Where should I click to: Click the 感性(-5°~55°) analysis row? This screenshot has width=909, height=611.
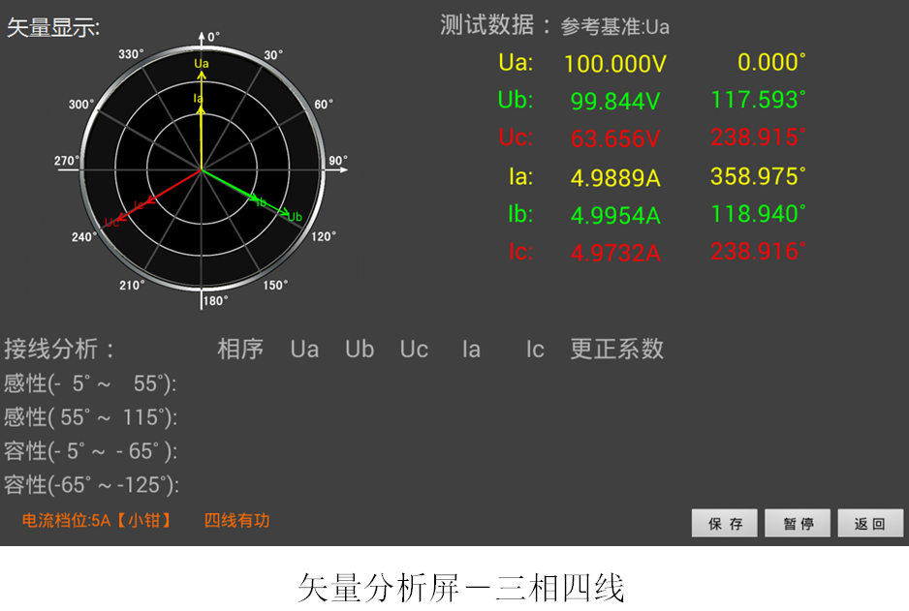coord(90,383)
